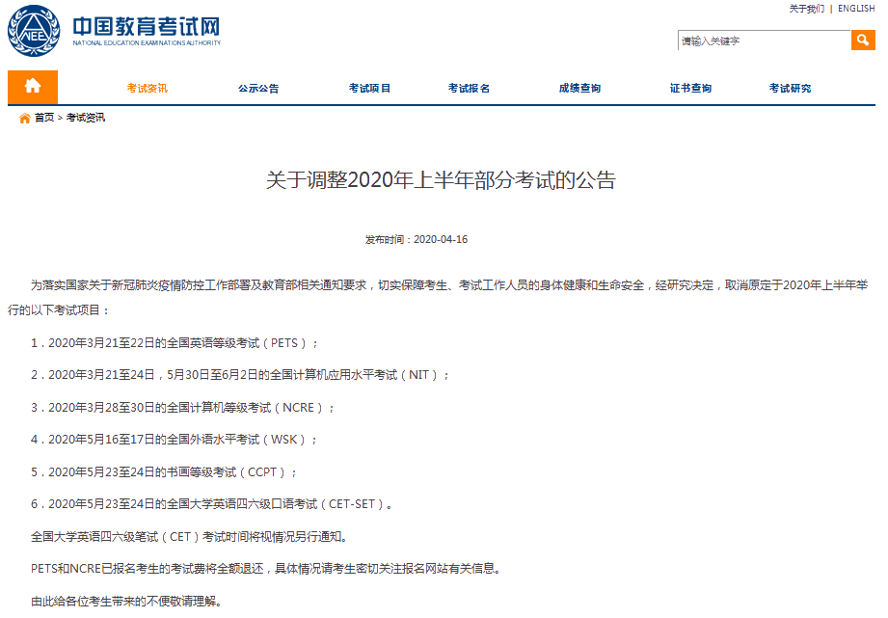Image resolution: width=888 pixels, height=618 pixels.
Task: Click the 首页 breadcrumb link
Action: (42, 118)
